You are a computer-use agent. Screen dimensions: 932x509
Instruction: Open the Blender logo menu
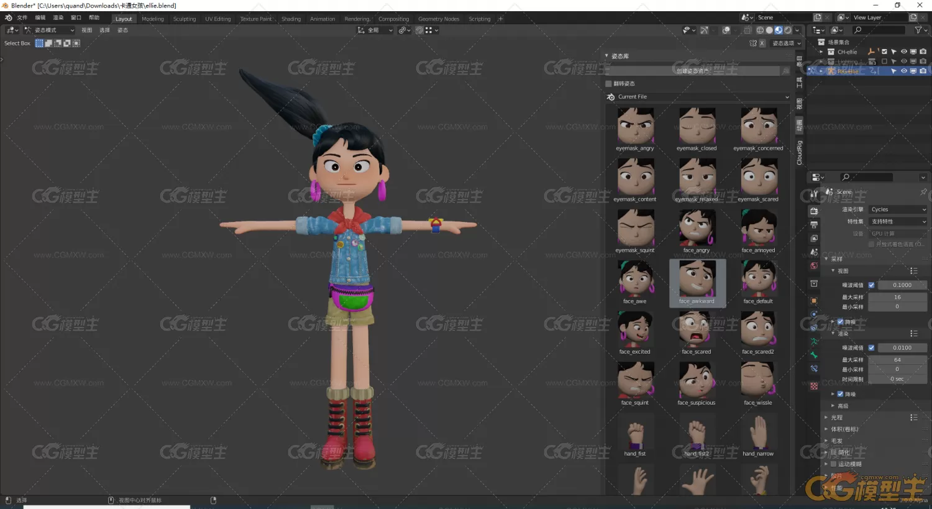[8, 18]
